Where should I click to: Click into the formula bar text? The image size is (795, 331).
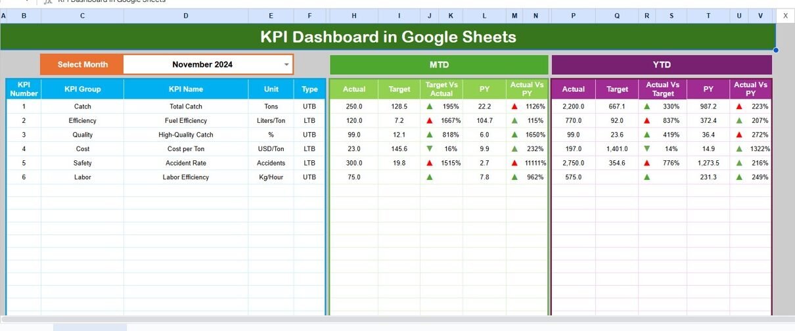pyautogui.click(x=112, y=1)
